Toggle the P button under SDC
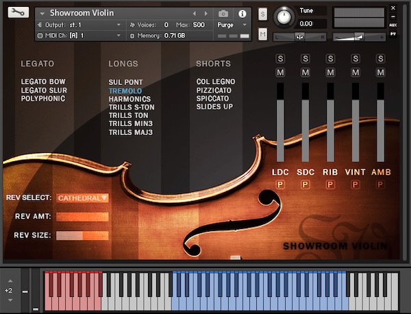The image size is (411, 314). pyautogui.click(x=305, y=185)
